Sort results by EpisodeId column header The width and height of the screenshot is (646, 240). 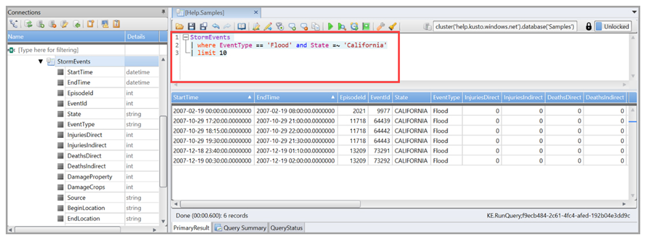(x=352, y=97)
